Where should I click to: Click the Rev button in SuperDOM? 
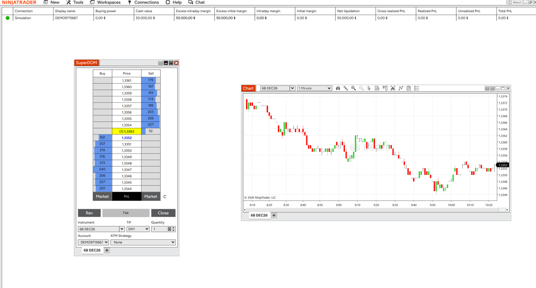(x=89, y=213)
